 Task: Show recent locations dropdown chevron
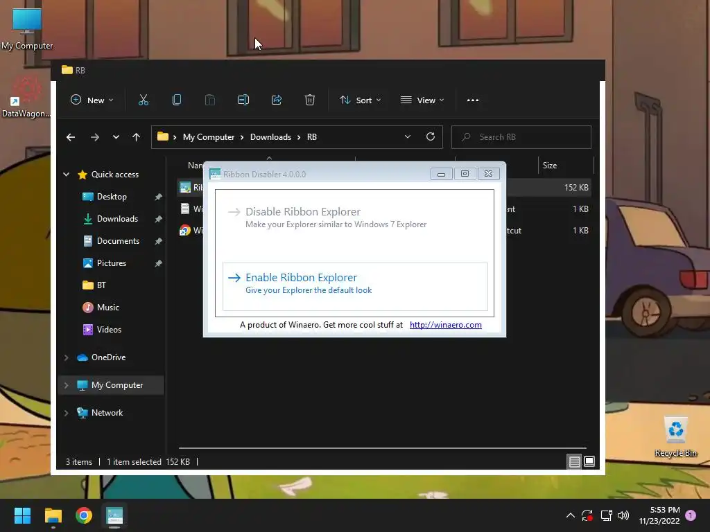[116, 137]
